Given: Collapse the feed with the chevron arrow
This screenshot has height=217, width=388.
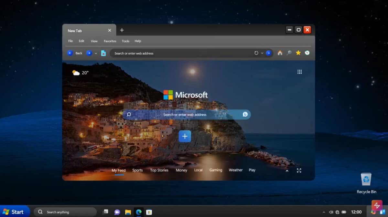Looking at the screenshot, I should (x=286, y=170).
